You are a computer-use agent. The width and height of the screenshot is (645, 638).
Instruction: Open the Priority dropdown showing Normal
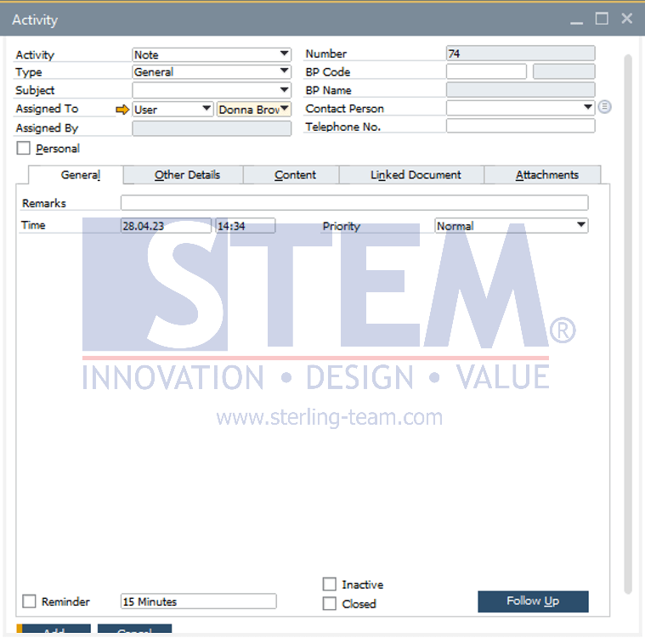[x=512, y=225]
